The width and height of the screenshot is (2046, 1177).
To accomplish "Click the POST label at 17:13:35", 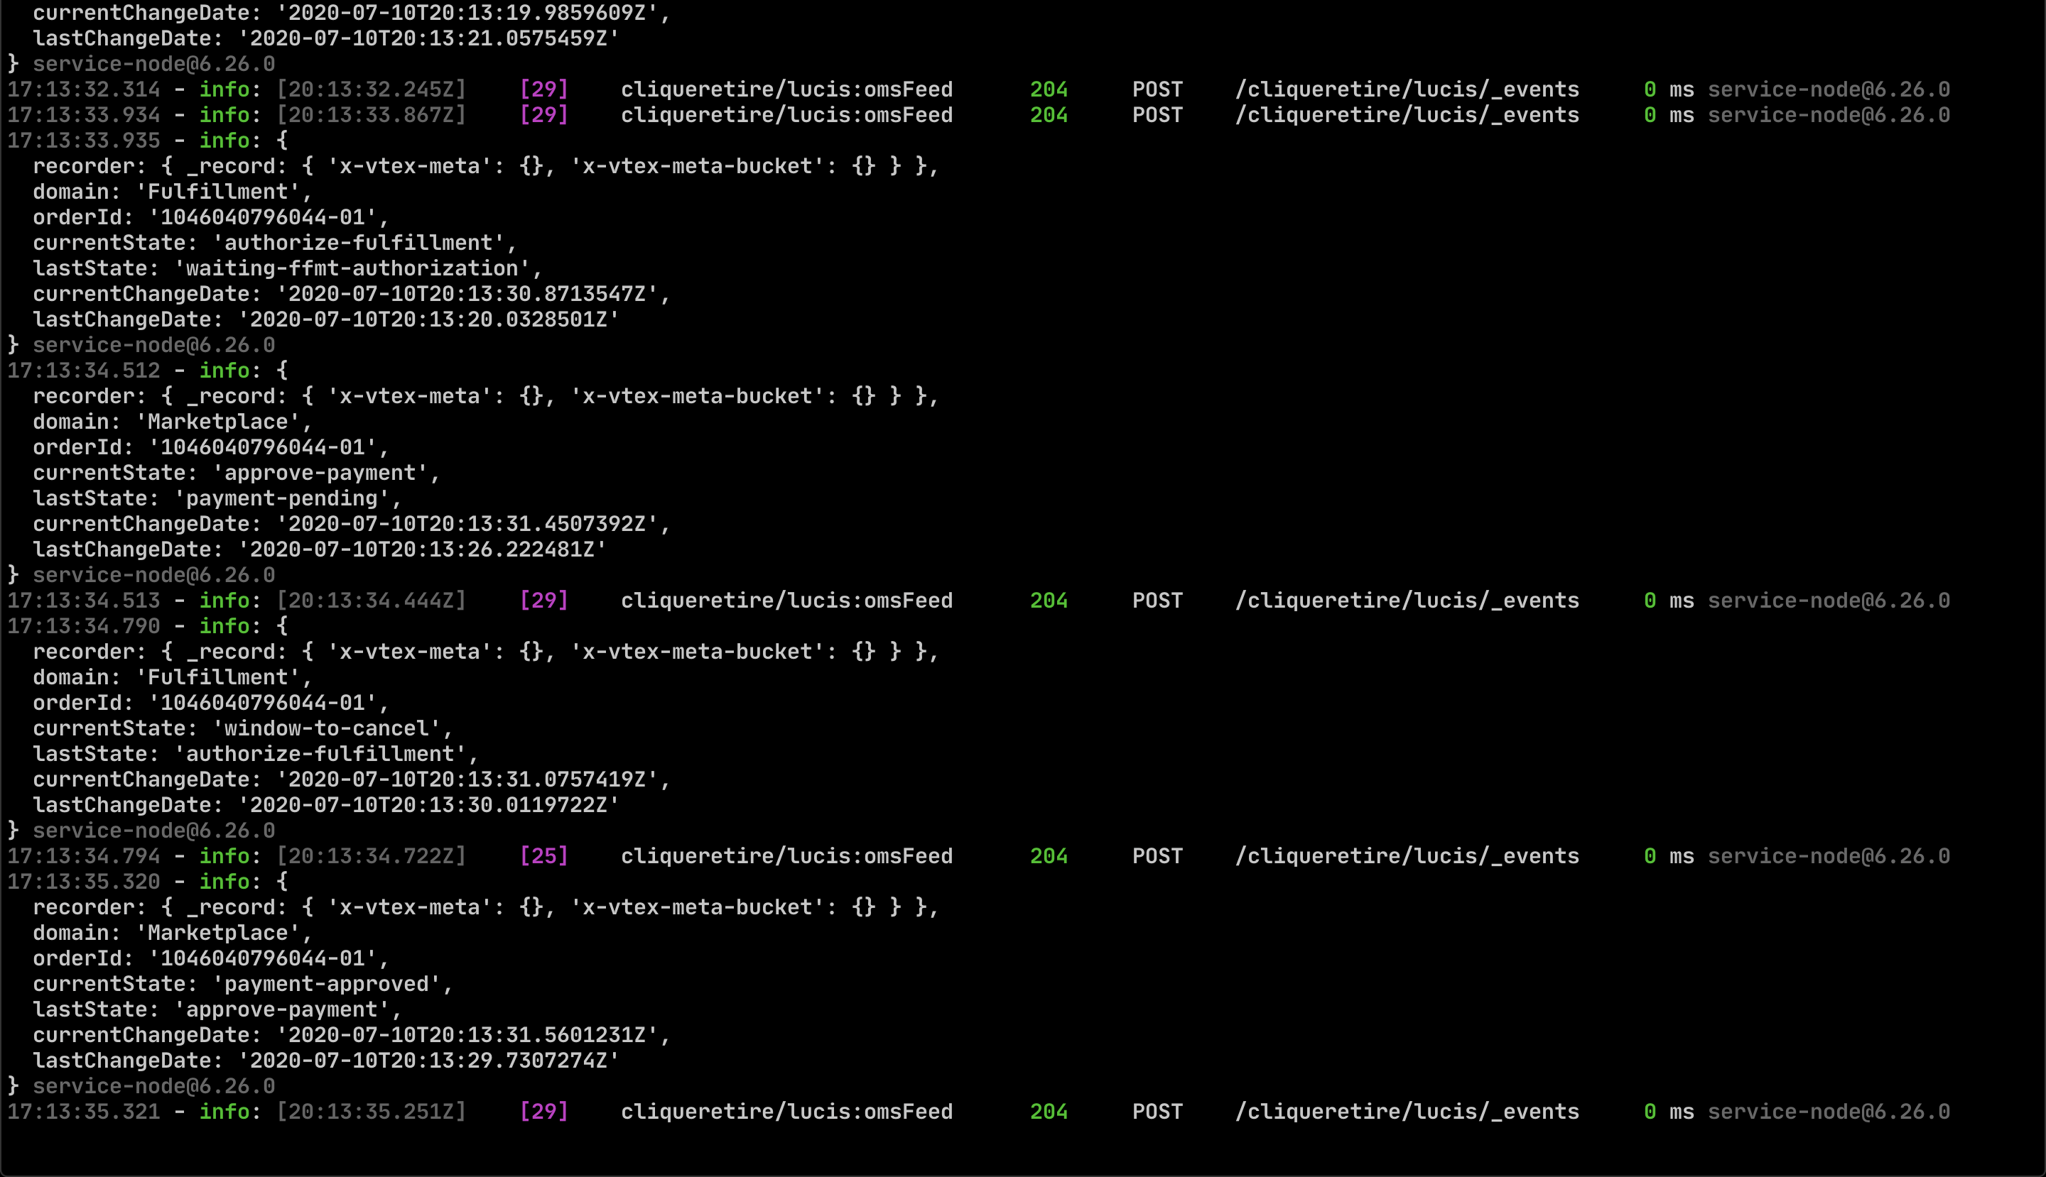I will 1155,1111.
